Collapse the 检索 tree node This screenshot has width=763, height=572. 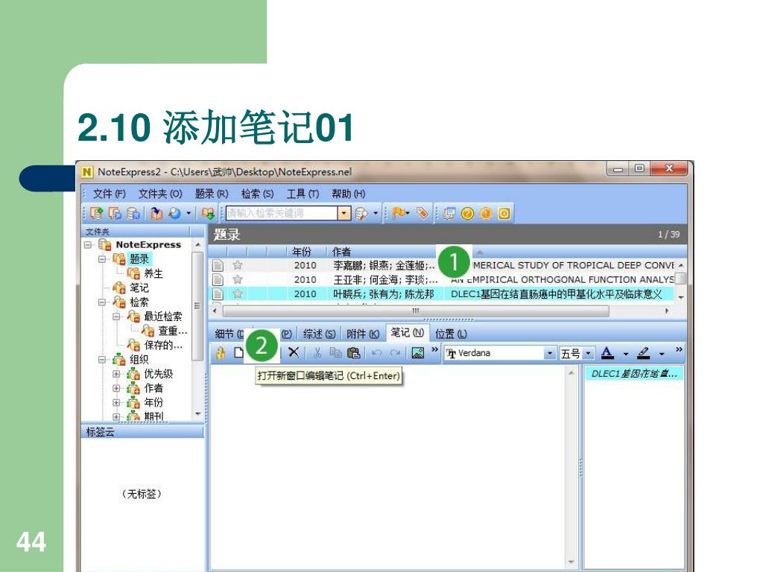pyautogui.click(x=102, y=302)
